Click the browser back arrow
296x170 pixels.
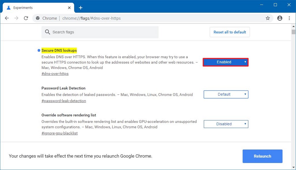[7, 18]
